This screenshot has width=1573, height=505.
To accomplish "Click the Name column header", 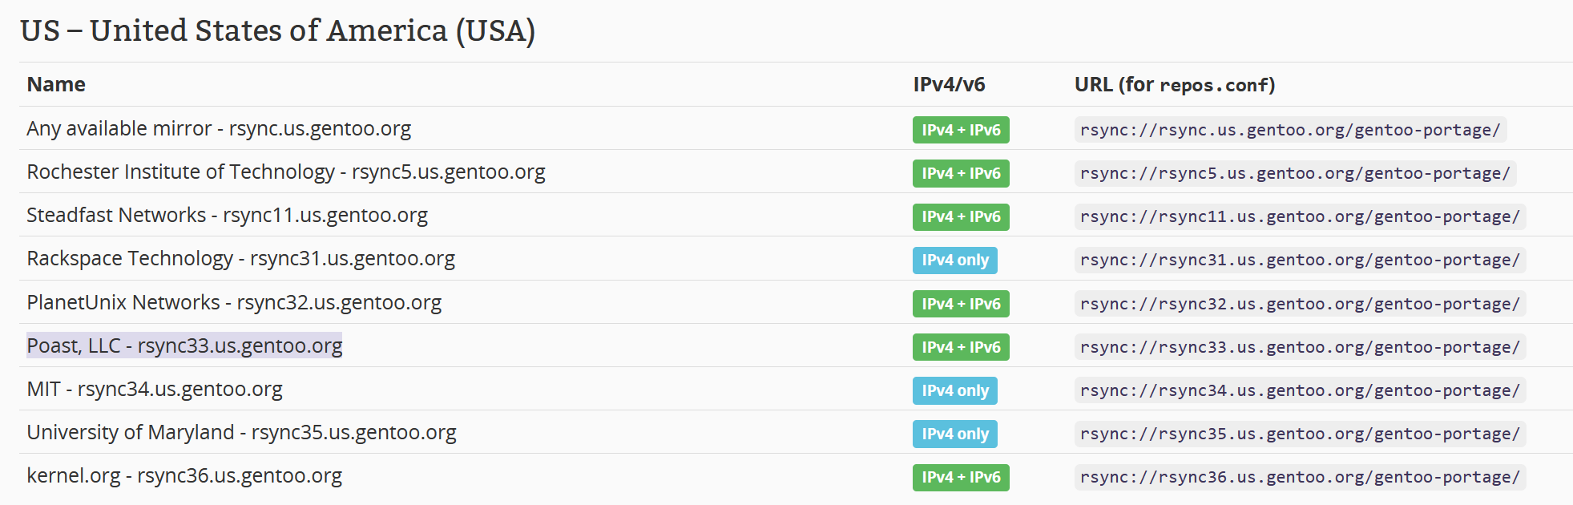I will pyautogui.click(x=56, y=84).
